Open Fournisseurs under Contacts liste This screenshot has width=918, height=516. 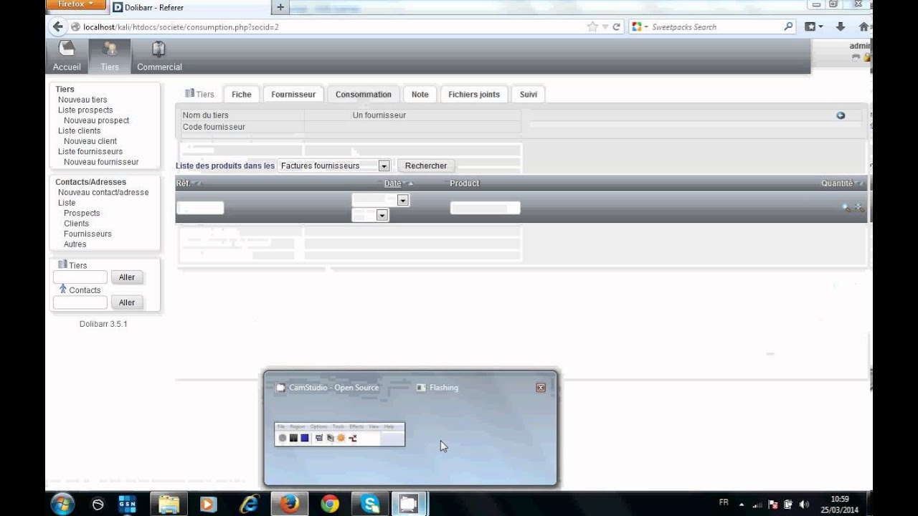pyautogui.click(x=87, y=234)
